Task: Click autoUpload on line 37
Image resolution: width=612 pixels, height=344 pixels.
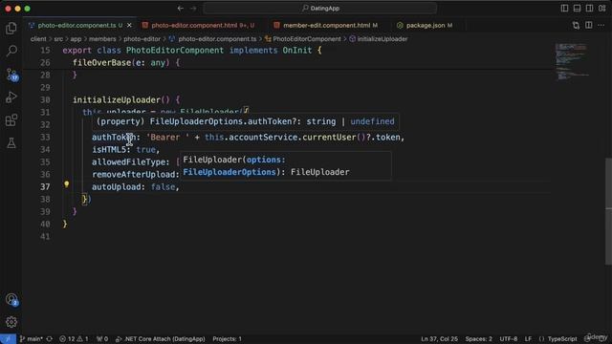Action: pos(116,187)
